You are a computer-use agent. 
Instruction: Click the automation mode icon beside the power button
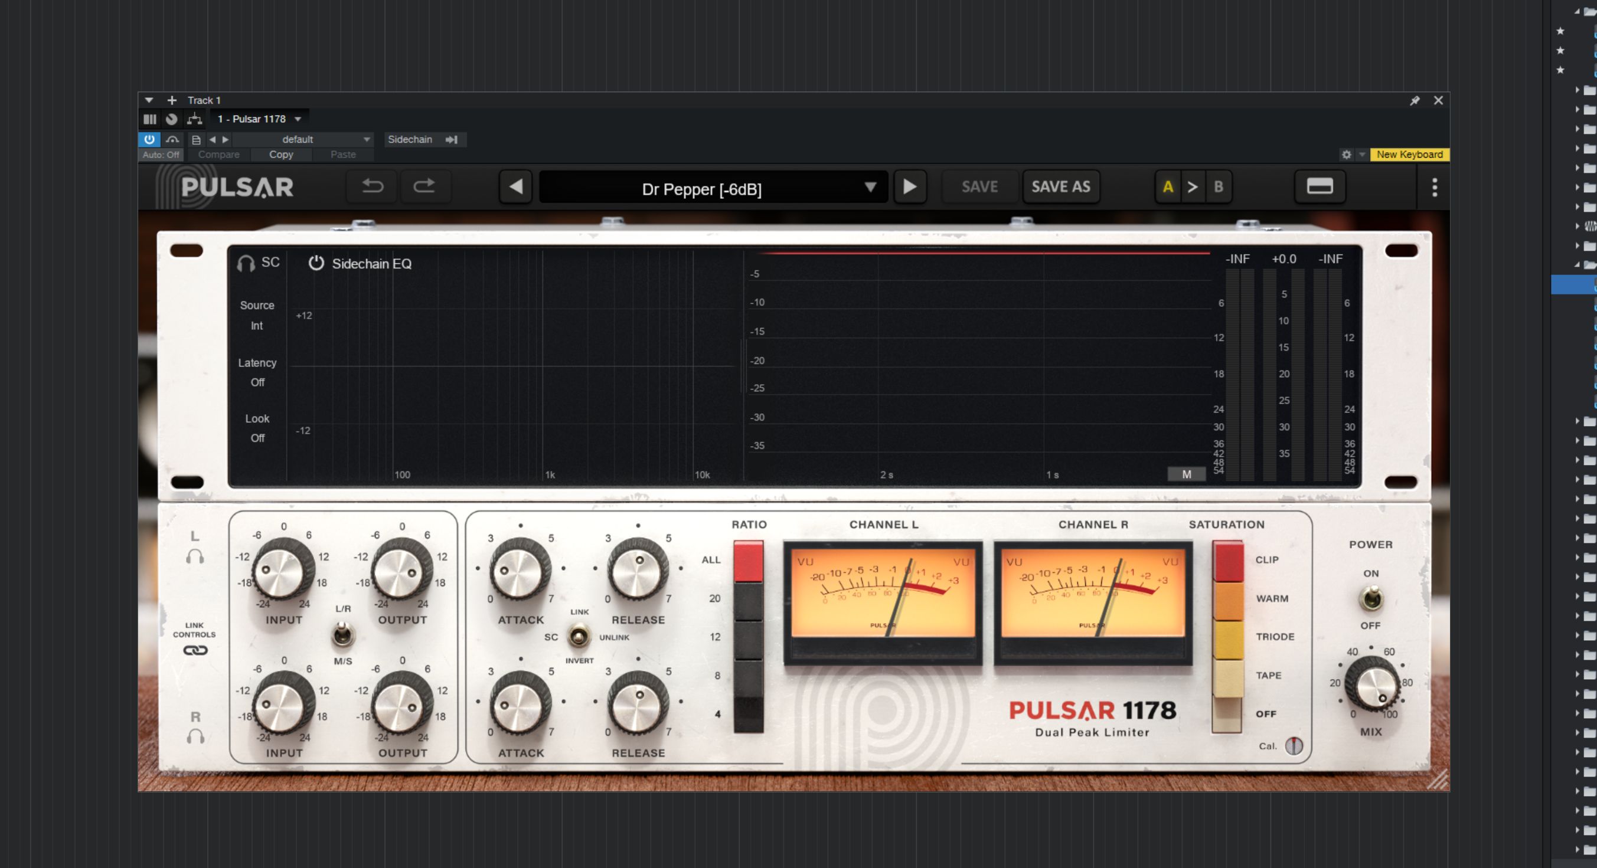coord(172,139)
